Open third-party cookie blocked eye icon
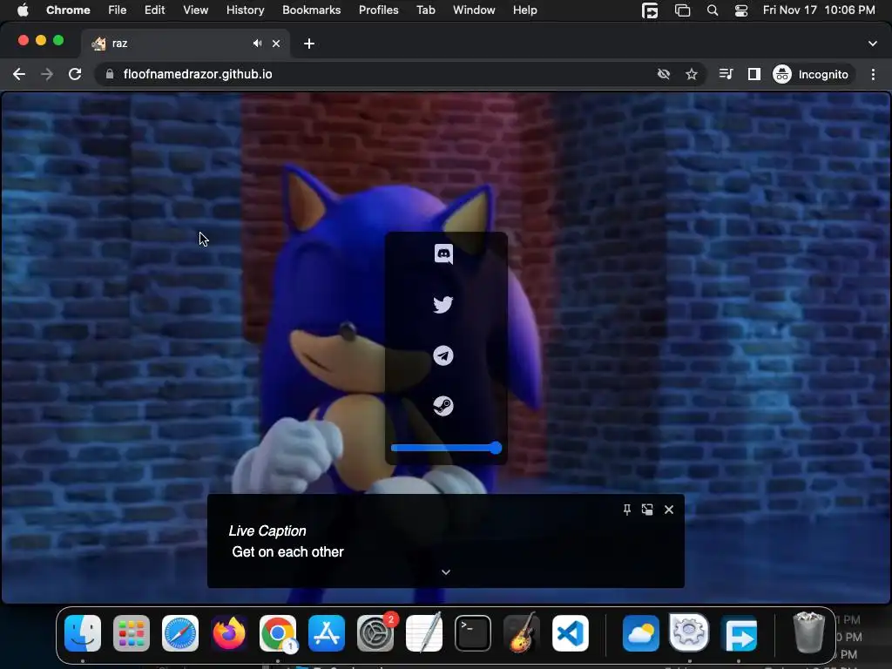The width and height of the screenshot is (892, 669). pos(663,75)
